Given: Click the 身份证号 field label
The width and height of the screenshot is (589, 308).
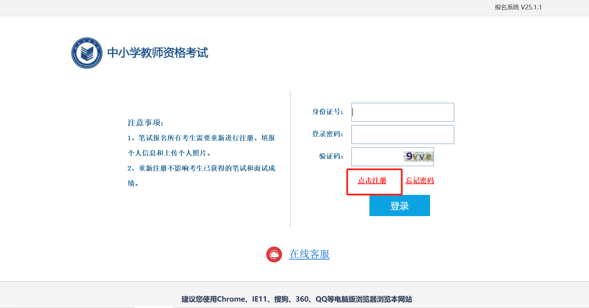Looking at the screenshot, I should [327, 112].
